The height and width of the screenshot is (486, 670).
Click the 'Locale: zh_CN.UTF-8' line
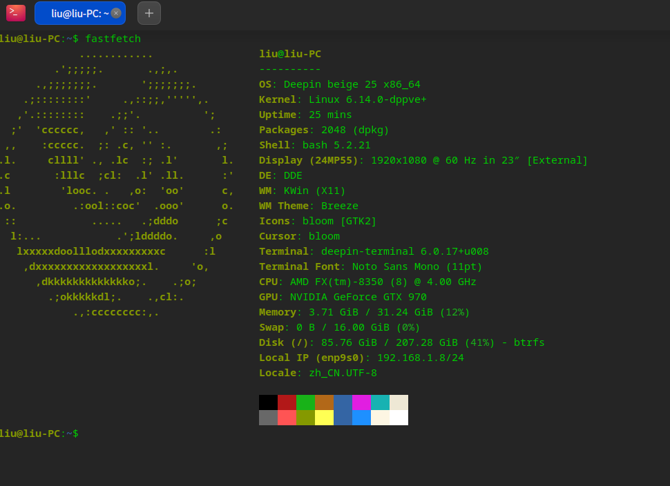click(318, 372)
